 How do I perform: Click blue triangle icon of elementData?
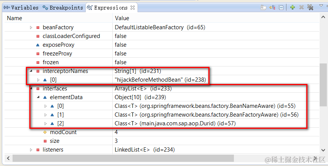pyautogui.click(x=45, y=97)
